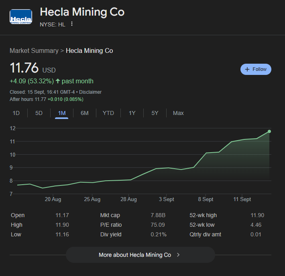Select the 1M time range tab
285x276 pixels.
[62, 113]
